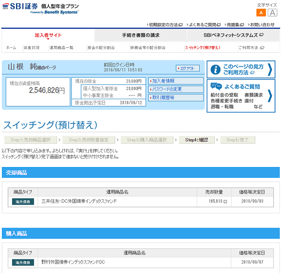Image resolution: width=282 pixels, height=273 pixels.
Task: Click speech bubble icon in よくあるご質問 banner
Action: 216,86
